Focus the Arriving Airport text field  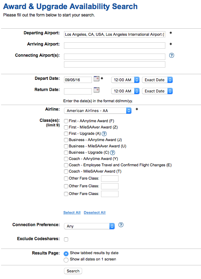(x=115, y=46)
